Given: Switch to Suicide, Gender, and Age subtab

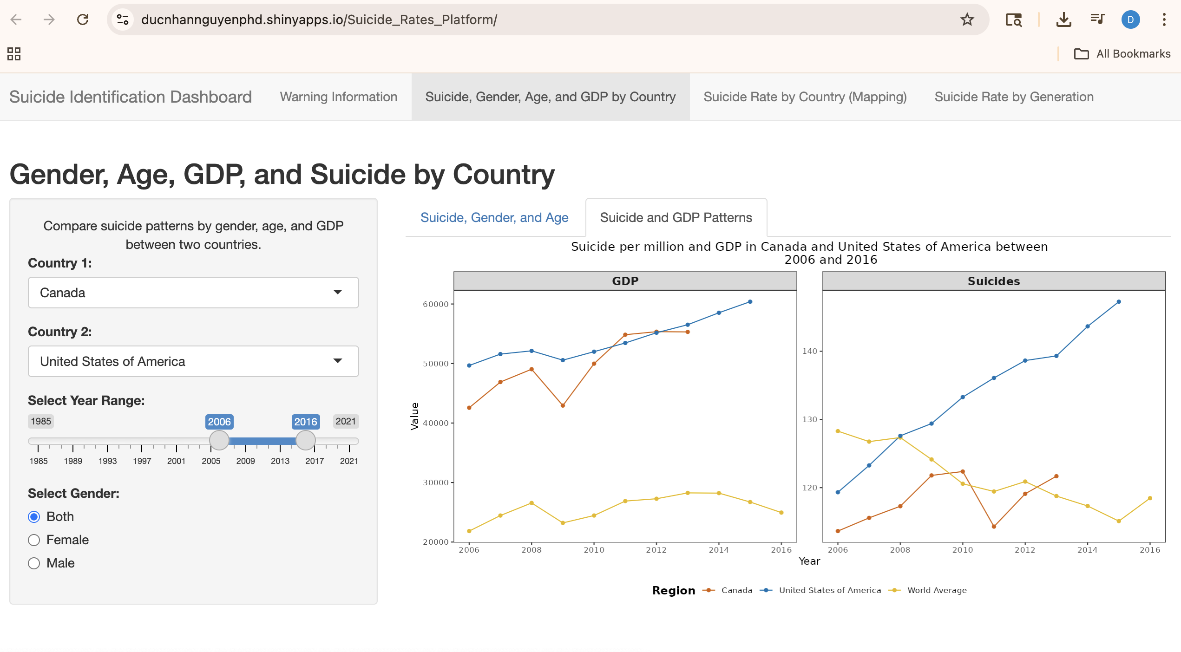Looking at the screenshot, I should 494,217.
